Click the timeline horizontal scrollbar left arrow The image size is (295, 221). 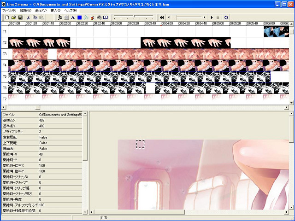pyautogui.click(x=4, y=107)
